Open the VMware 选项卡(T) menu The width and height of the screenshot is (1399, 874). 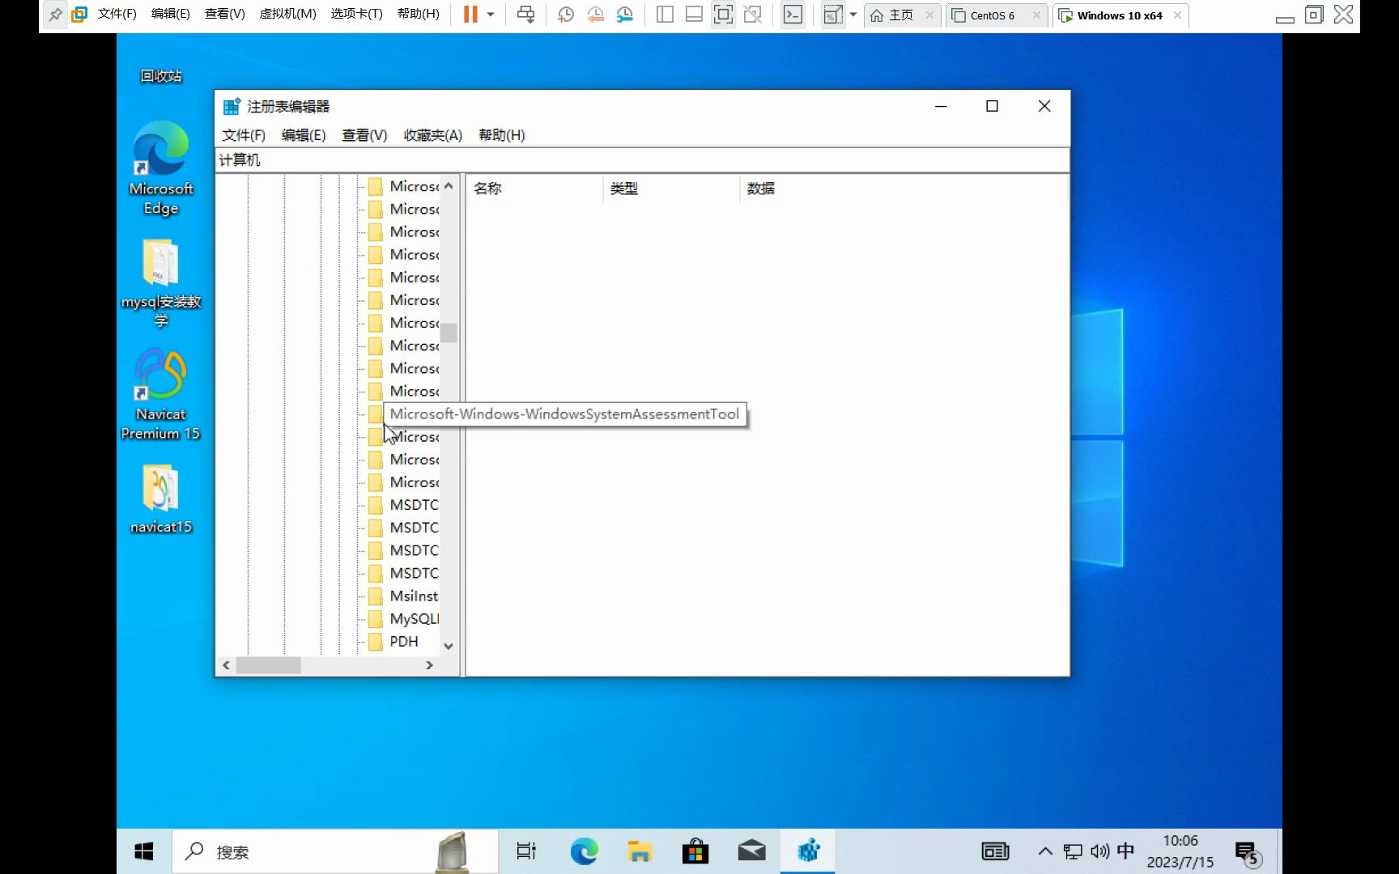356,15
